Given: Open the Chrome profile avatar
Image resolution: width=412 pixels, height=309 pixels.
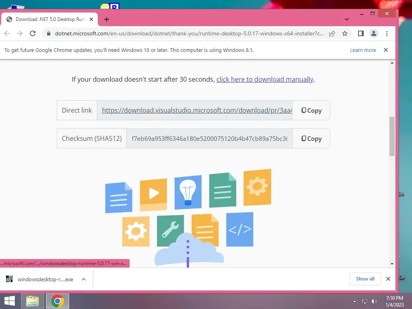Looking at the screenshot, I should tap(374, 33).
